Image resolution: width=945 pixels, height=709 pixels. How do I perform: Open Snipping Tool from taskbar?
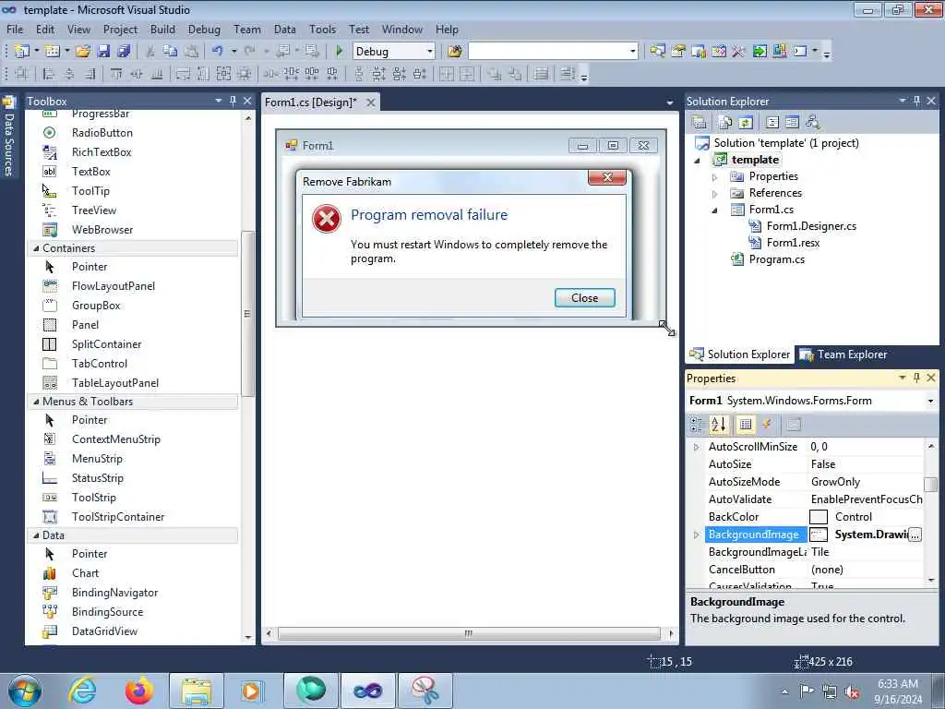[425, 691]
